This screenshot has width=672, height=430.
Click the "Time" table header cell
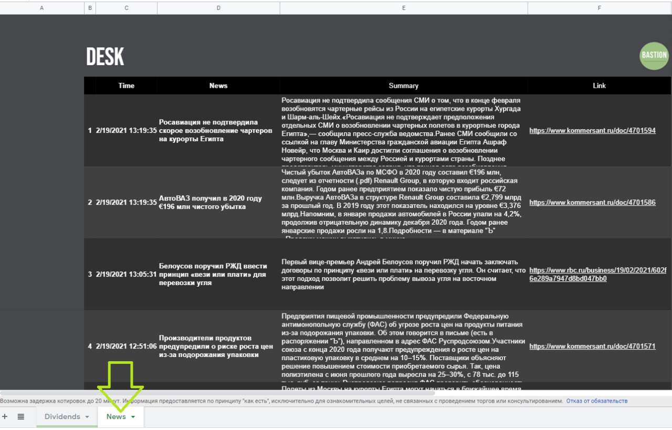(127, 86)
